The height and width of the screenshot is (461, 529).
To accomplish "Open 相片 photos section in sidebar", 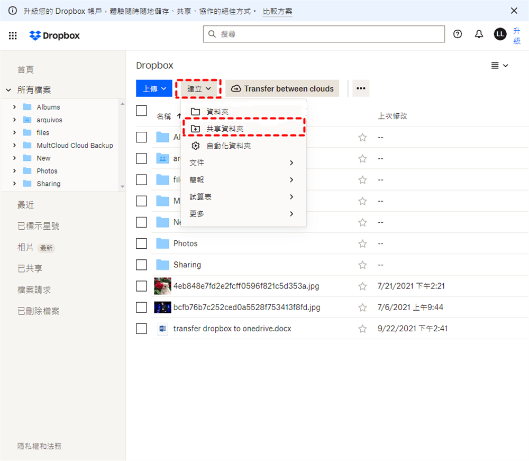I will pyautogui.click(x=25, y=247).
